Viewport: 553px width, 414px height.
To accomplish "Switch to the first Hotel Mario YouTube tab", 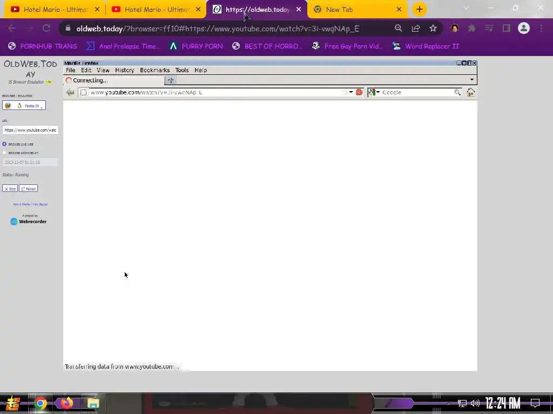I will (x=56, y=10).
